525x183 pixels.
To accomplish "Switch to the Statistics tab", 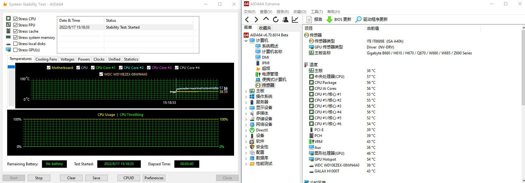I will pos(131,59).
